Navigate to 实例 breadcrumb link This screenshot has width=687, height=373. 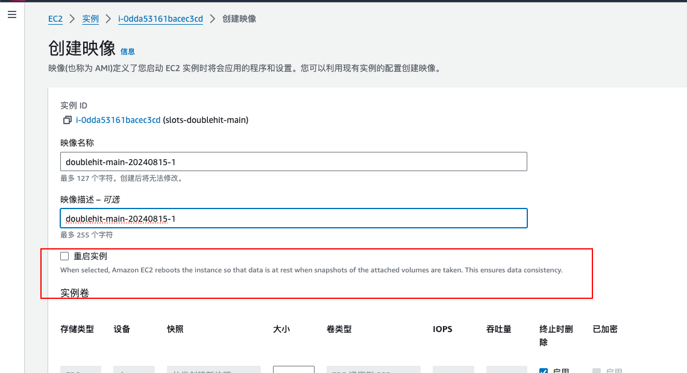(x=90, y=19)
